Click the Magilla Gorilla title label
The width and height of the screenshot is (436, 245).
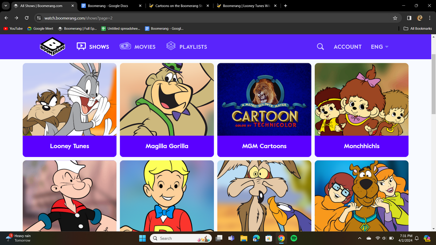coord(167,146)
